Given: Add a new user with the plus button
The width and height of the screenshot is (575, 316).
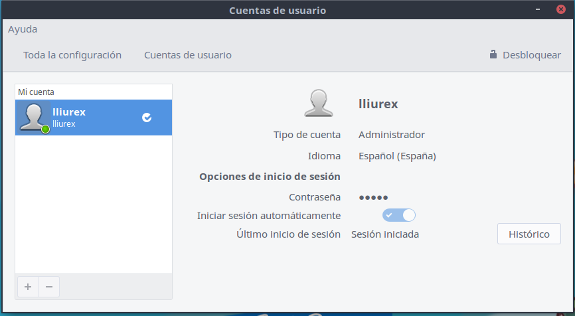Looking at the screenshot, I should pyautogui.click(x=27, y=287).
